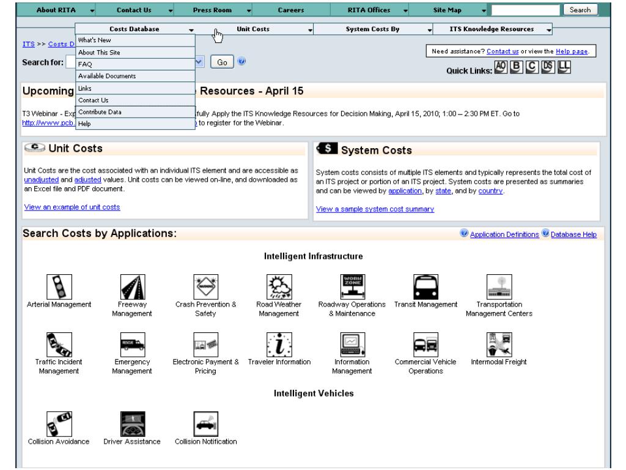Select Contact Us in Costs Database menu
This screenshot has width=626, height=470.
(135, 100)
